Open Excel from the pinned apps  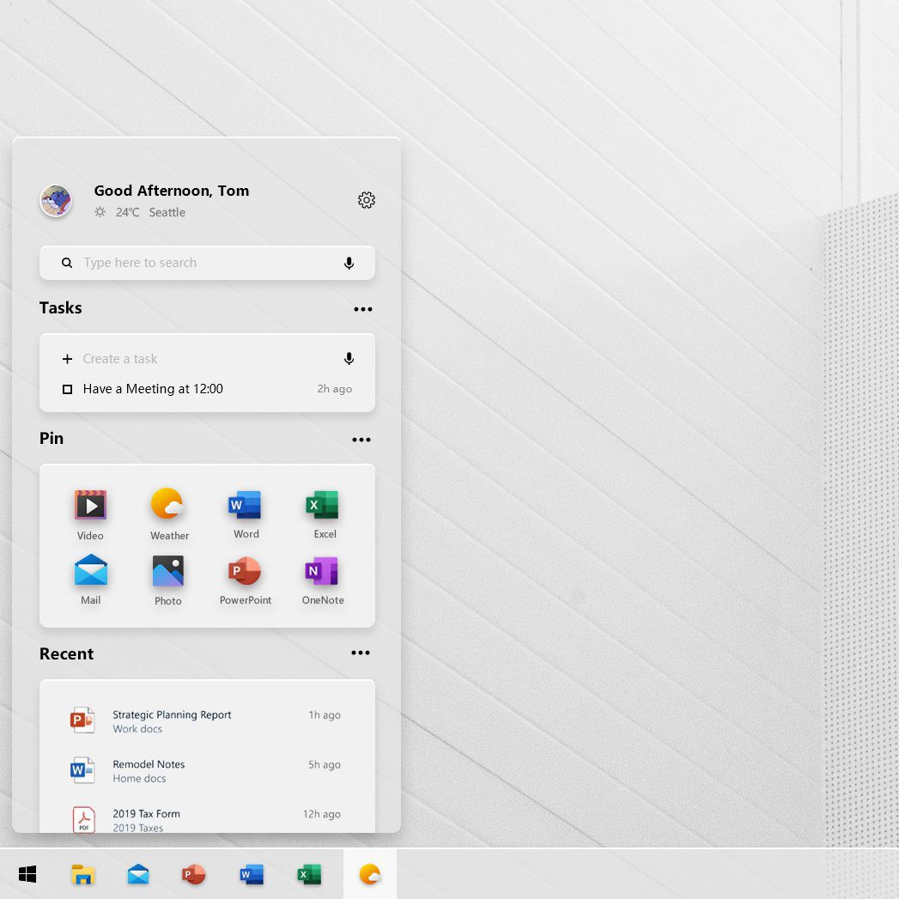(x=324, y=514)
